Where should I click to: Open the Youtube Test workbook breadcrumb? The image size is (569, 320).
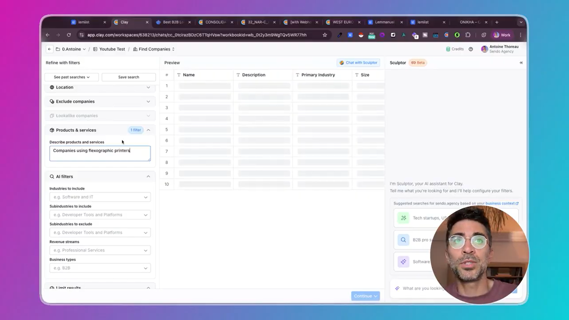pyautogui.click(x=109, y=49)
